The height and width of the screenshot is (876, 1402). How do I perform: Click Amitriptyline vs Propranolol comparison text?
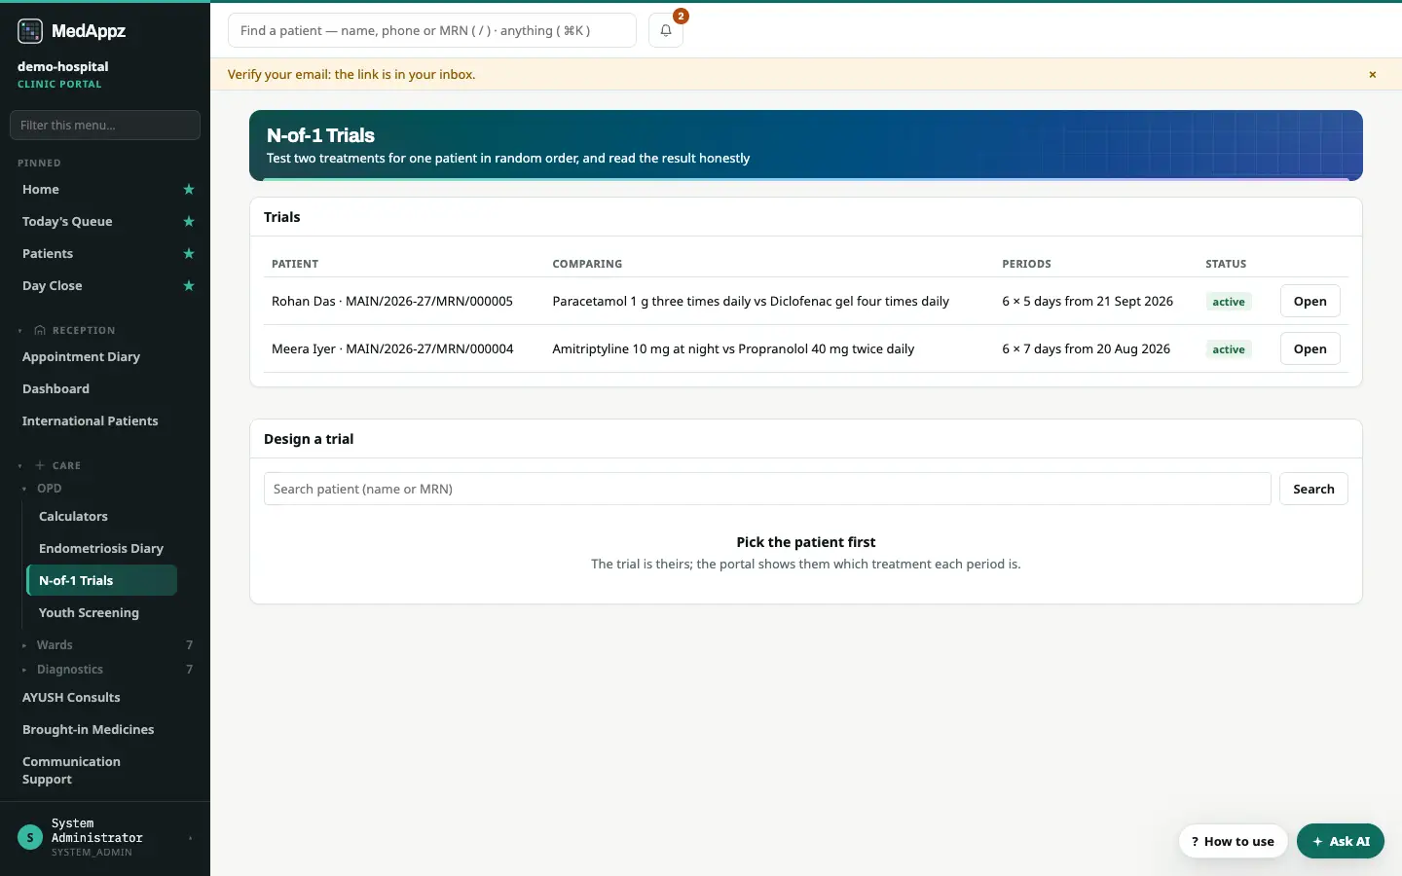(x=733, y=349)
